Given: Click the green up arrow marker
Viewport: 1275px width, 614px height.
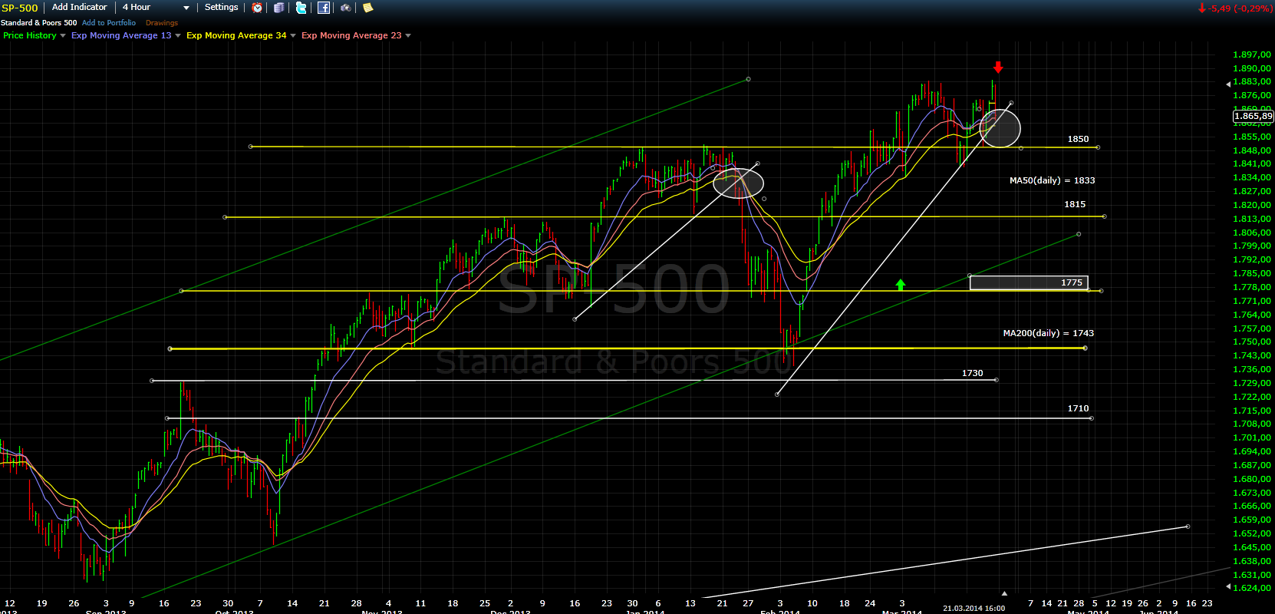Looking at the screenshot, I should tap(901, 285).
